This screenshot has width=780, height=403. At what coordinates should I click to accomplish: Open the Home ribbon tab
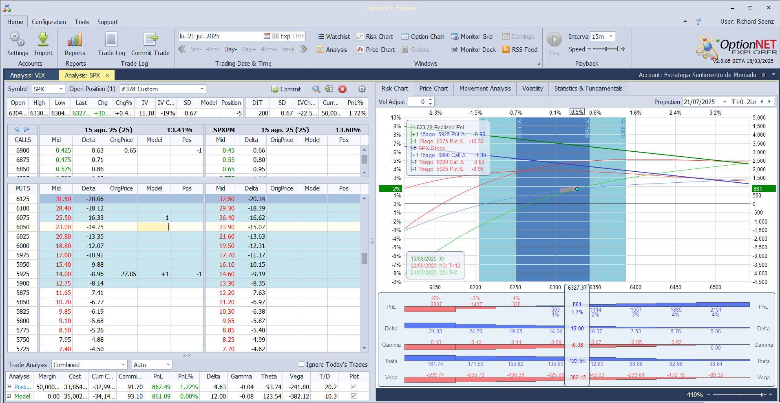click(x=15, y=22)
